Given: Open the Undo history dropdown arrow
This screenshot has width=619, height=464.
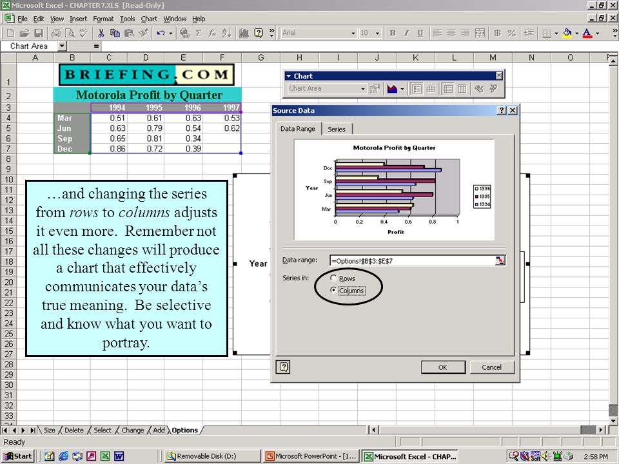Looking at the screenshot, I should pyautogui.click(x=170, y=34).
